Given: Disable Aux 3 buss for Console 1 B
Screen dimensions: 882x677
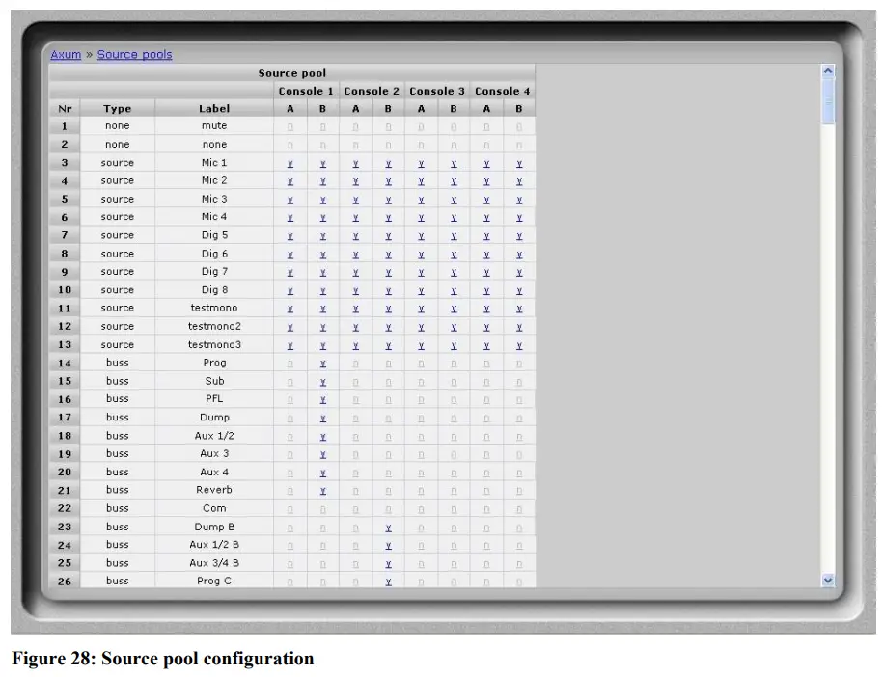Looking at the screenshot, I should pyautogui.click(x=323, y=454).
